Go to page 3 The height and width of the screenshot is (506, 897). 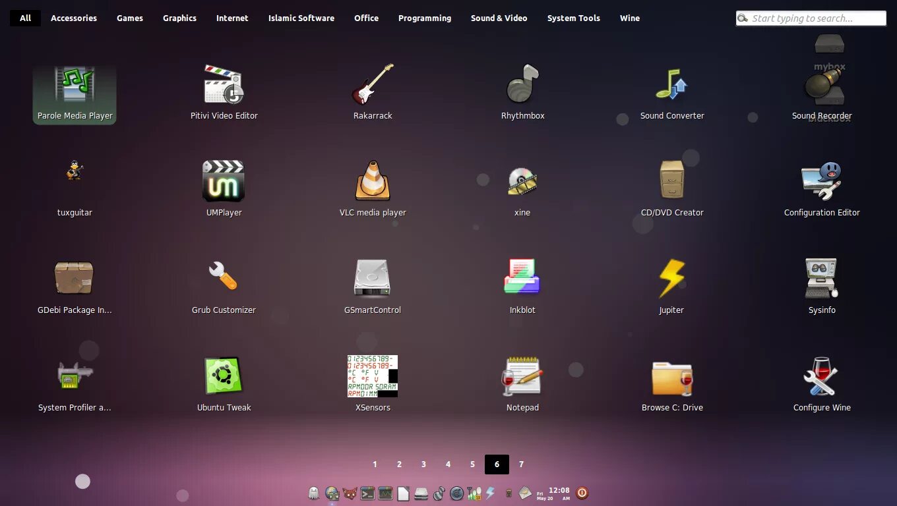[x=423, y=464]
